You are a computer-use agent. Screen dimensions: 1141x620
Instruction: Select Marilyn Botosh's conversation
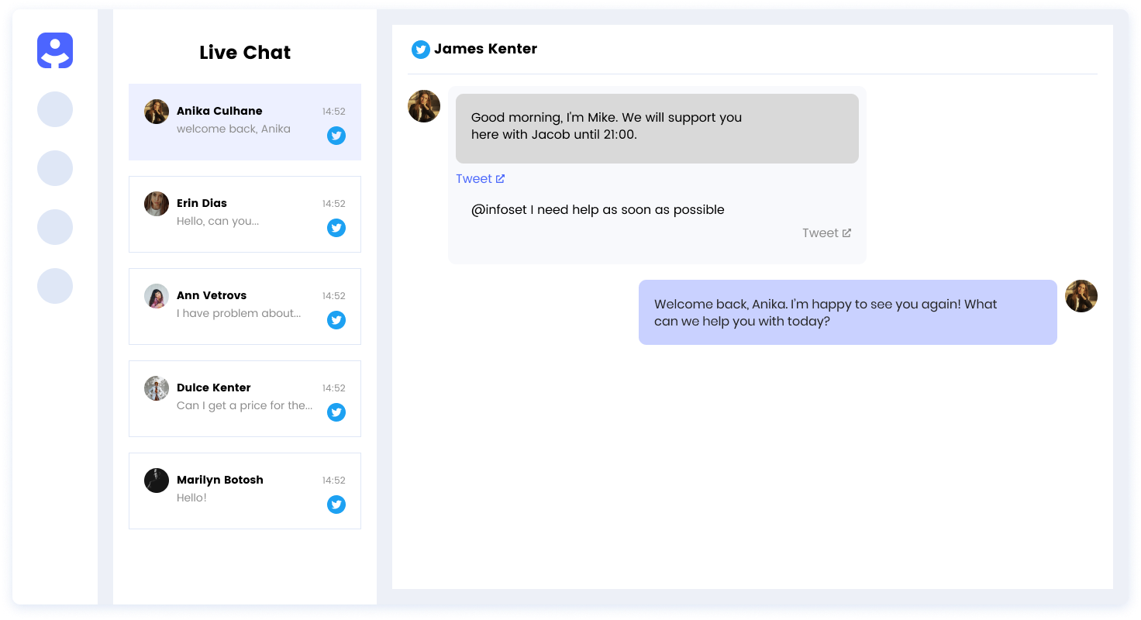[245, 491]
